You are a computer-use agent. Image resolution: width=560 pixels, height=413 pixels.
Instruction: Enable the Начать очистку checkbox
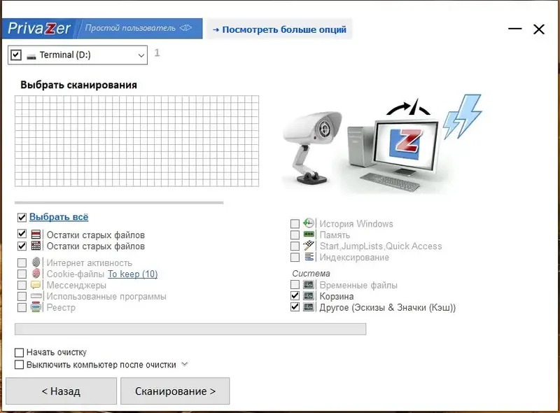pyautogui.click(x=20, y=353)
